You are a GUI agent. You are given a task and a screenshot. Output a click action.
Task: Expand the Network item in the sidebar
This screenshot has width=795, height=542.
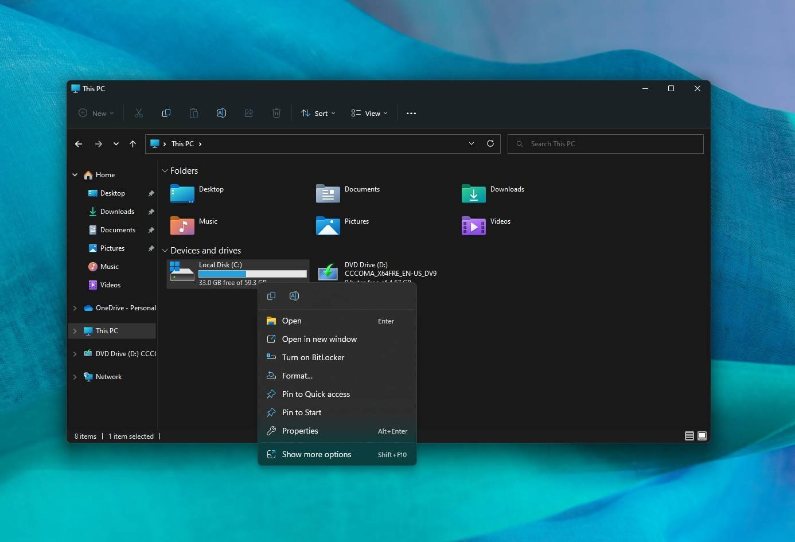coord(75,377)
